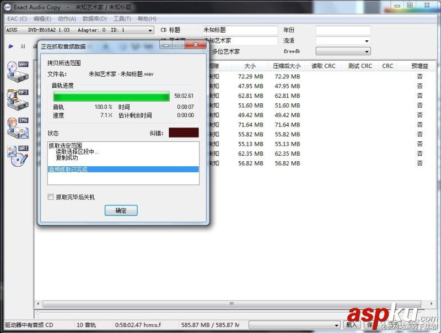
Task: Click the 载入 button at bottom
Action: tap(351, 325)
